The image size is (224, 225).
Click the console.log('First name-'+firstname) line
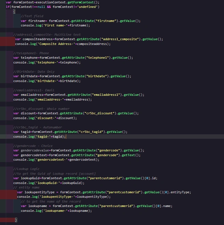point(55,25)
